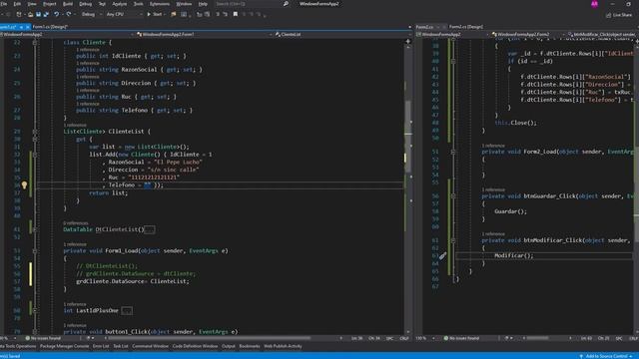Click the Live Share button

[x=619, y=15]
